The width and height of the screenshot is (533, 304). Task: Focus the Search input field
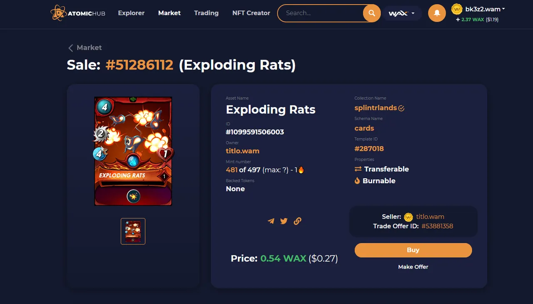(x=321, y=13)
